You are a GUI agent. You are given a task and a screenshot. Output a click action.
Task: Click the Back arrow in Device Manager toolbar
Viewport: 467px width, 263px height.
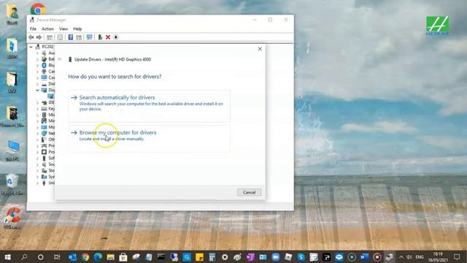[x=31, y=37]
